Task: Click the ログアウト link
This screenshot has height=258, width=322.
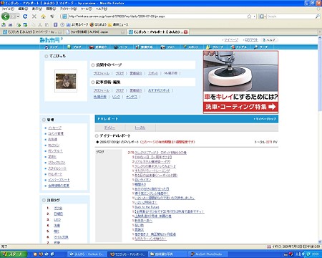Action: coord(251,40)
